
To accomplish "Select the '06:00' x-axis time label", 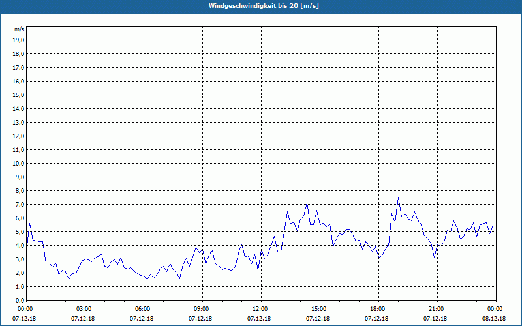I will [144, 309].
